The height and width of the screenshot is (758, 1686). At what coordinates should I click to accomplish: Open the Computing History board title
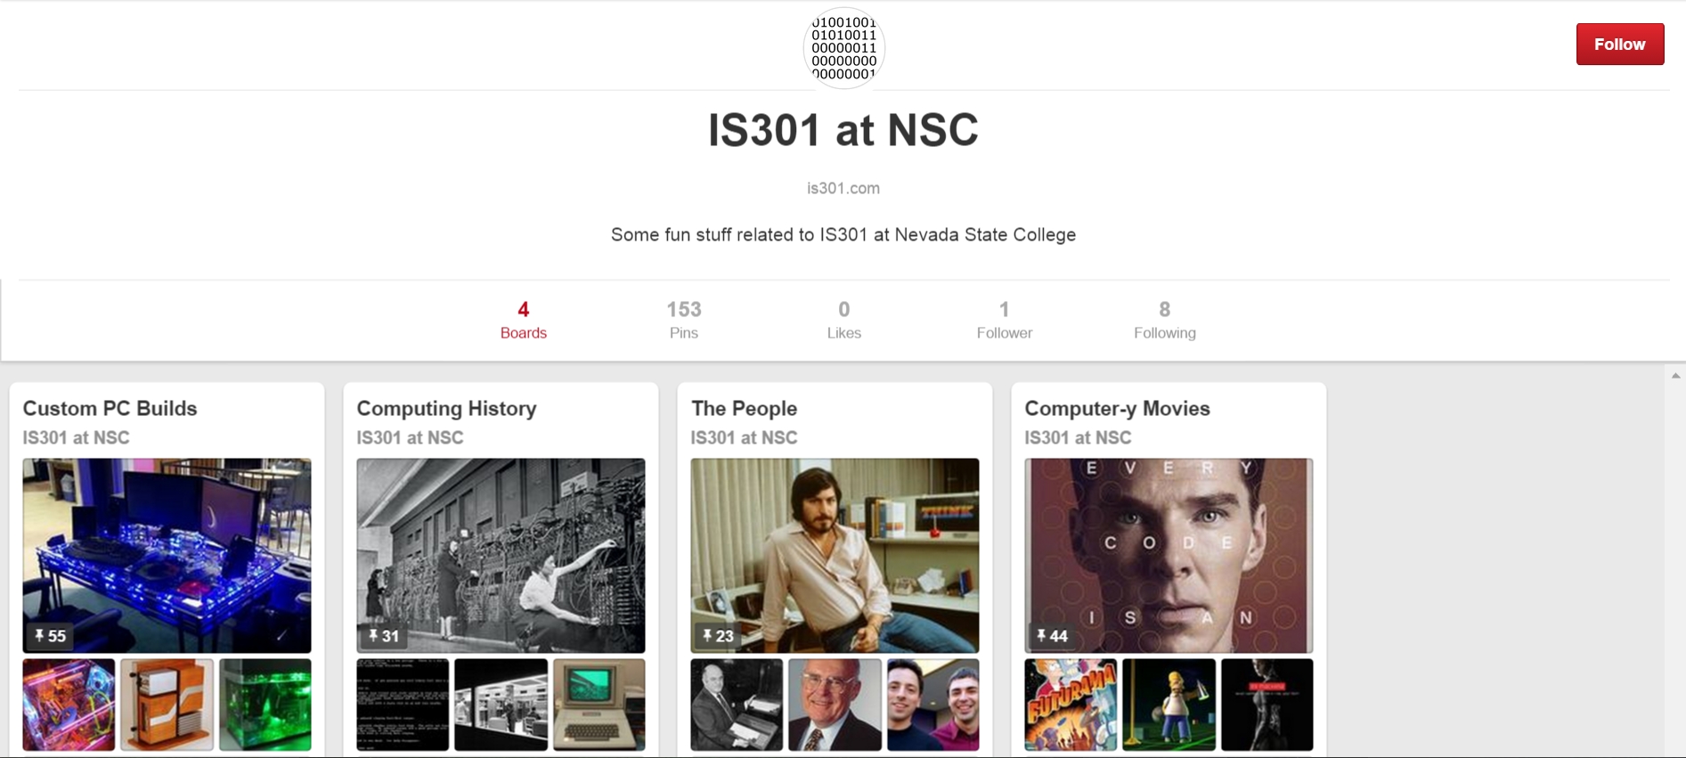pos(446,408)
